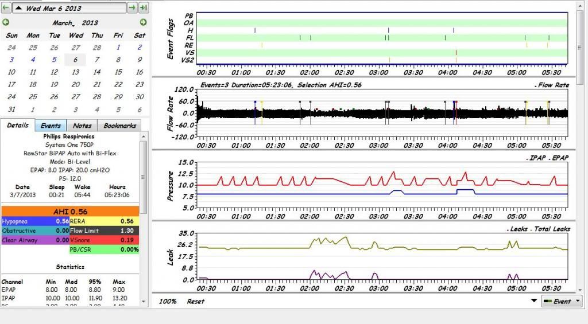The width and height of the screenshot is (588, 324).
Task: Go to next day arrow
Action: pos(132,7)
